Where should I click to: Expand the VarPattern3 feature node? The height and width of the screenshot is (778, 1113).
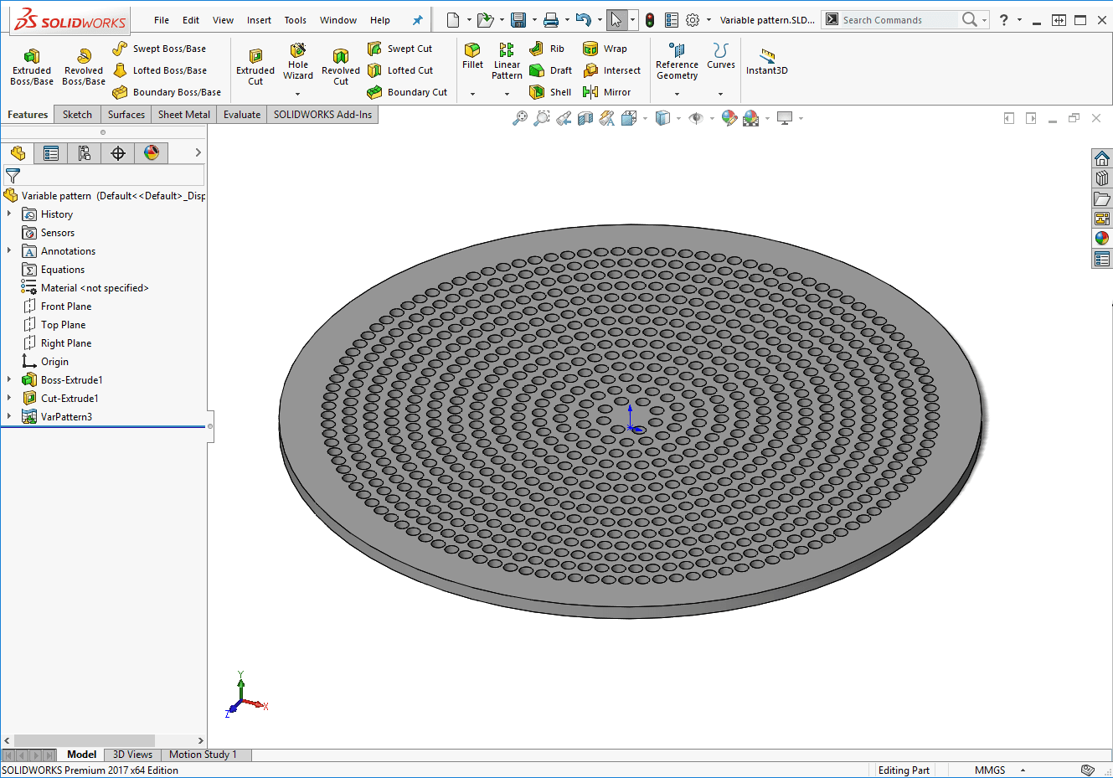coord(9,416)
